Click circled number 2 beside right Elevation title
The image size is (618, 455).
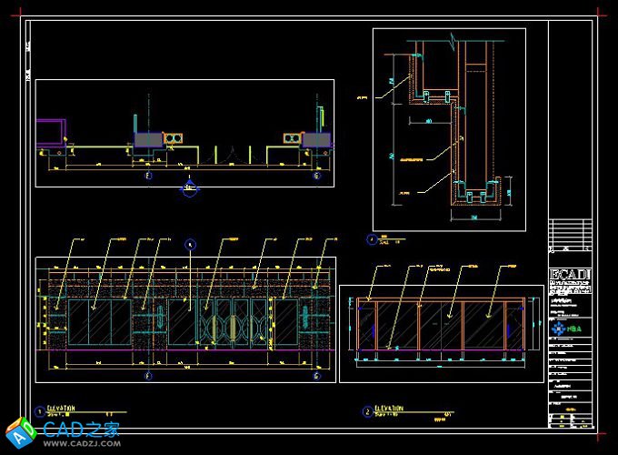(367, 411)
